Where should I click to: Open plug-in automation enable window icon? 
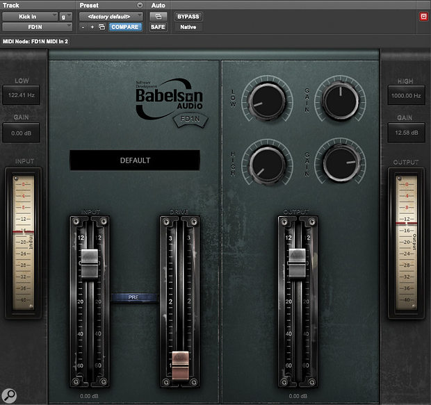tap(158, 17)
